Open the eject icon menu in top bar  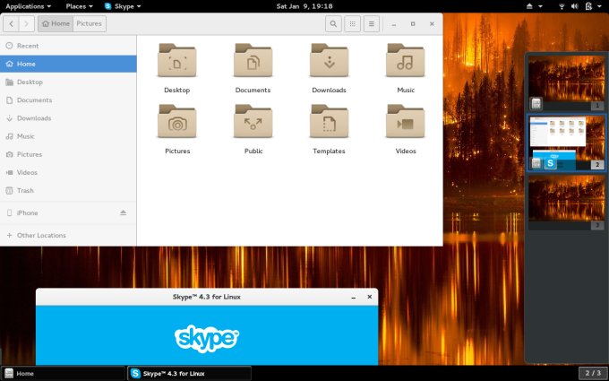pyautogui.click(x=534, y=6)
